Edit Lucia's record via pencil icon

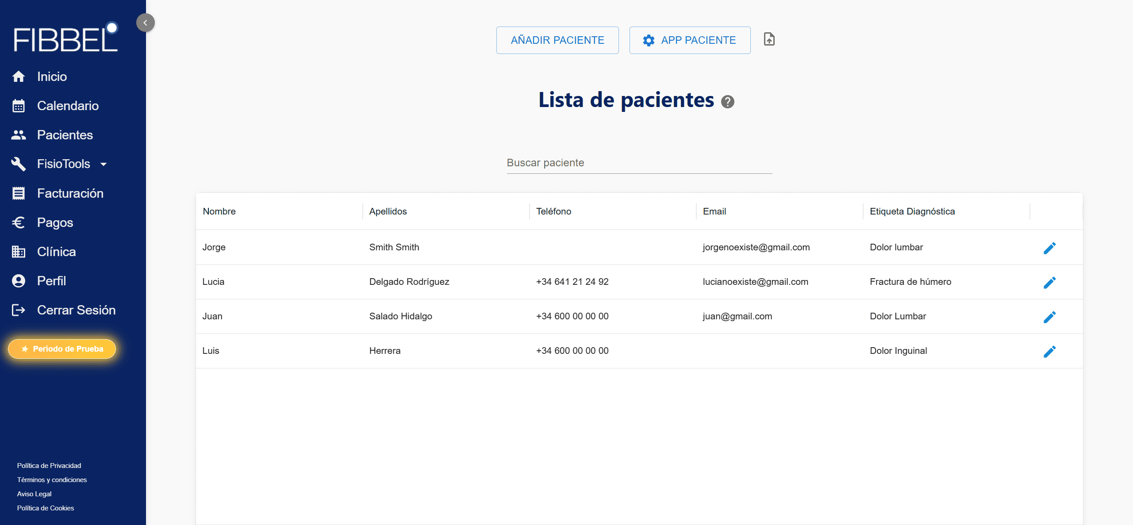(x=1049, y=282)
